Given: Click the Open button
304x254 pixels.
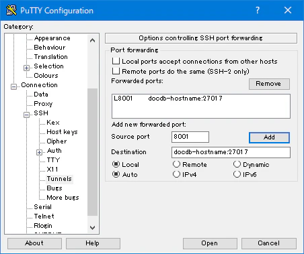Looking at the screenshot, I should tap(210, 243).
